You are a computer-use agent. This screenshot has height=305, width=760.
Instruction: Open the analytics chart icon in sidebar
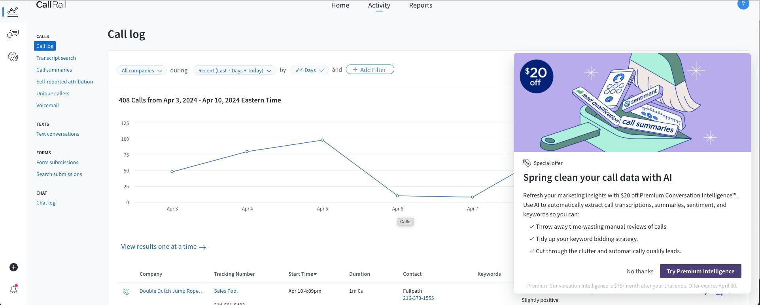[x=13, y=11]
